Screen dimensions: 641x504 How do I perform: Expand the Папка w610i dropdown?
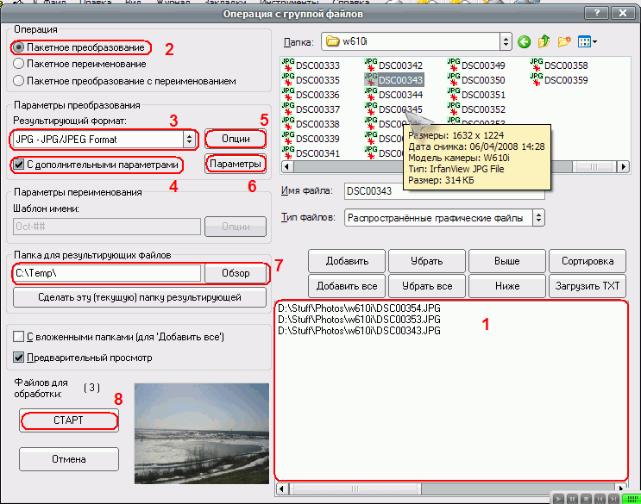(505, 41)
